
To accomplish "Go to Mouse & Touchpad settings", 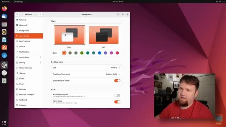I will pos(29,95).
